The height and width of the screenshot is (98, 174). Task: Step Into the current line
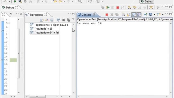(129, 7)
